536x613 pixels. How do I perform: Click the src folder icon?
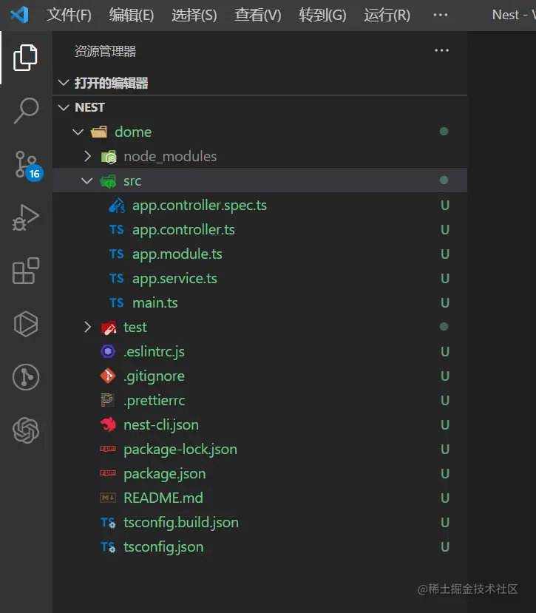point(108,181)
